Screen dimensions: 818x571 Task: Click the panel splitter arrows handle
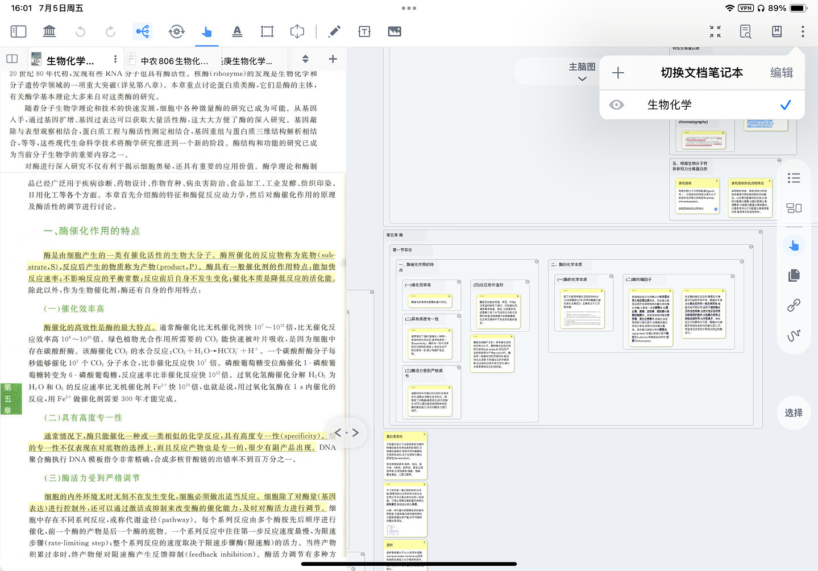[x=347, y=432]
